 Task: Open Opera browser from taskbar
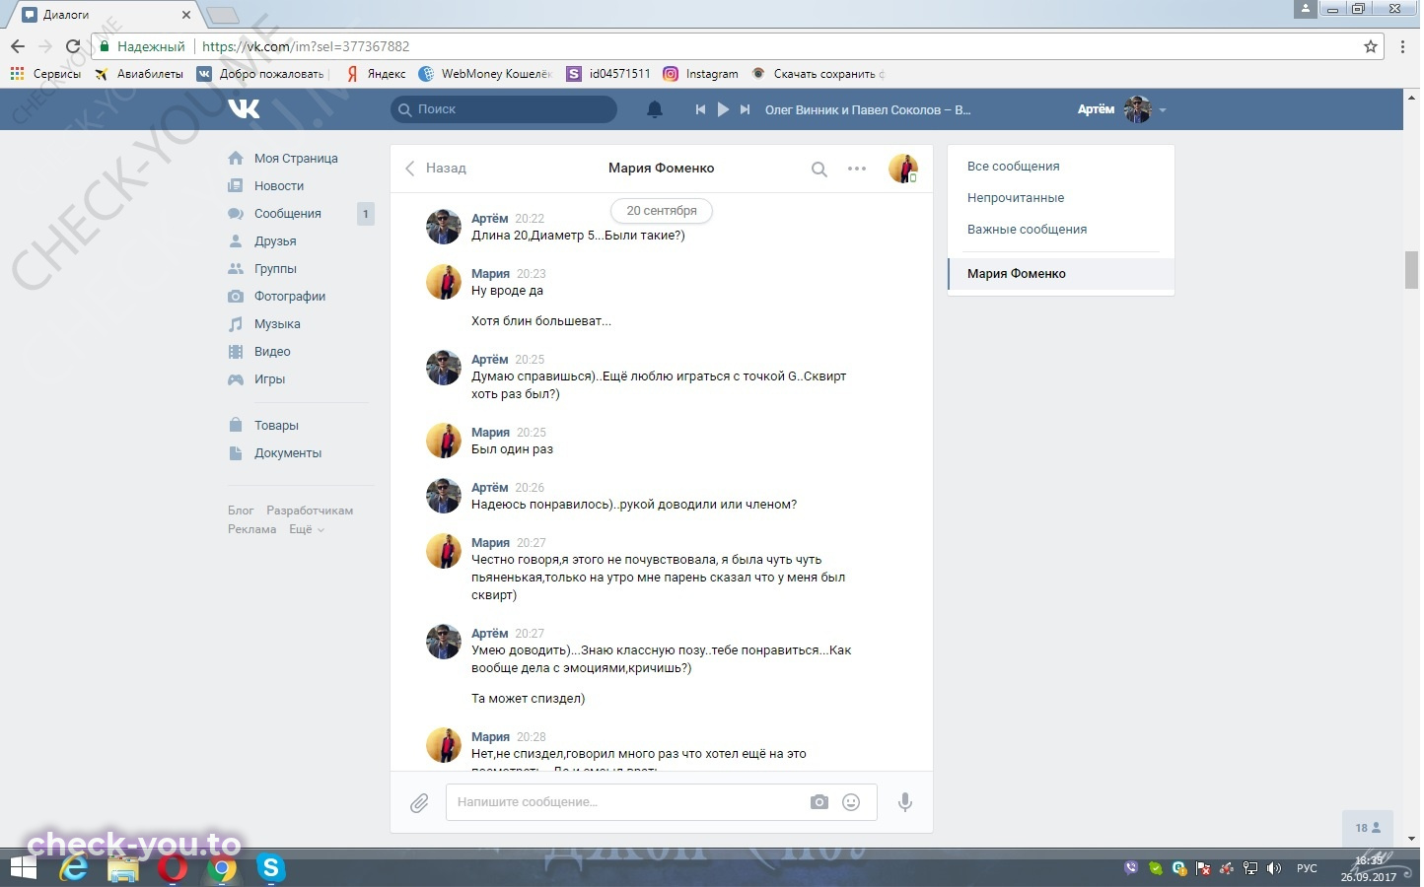tap(173, 868)
